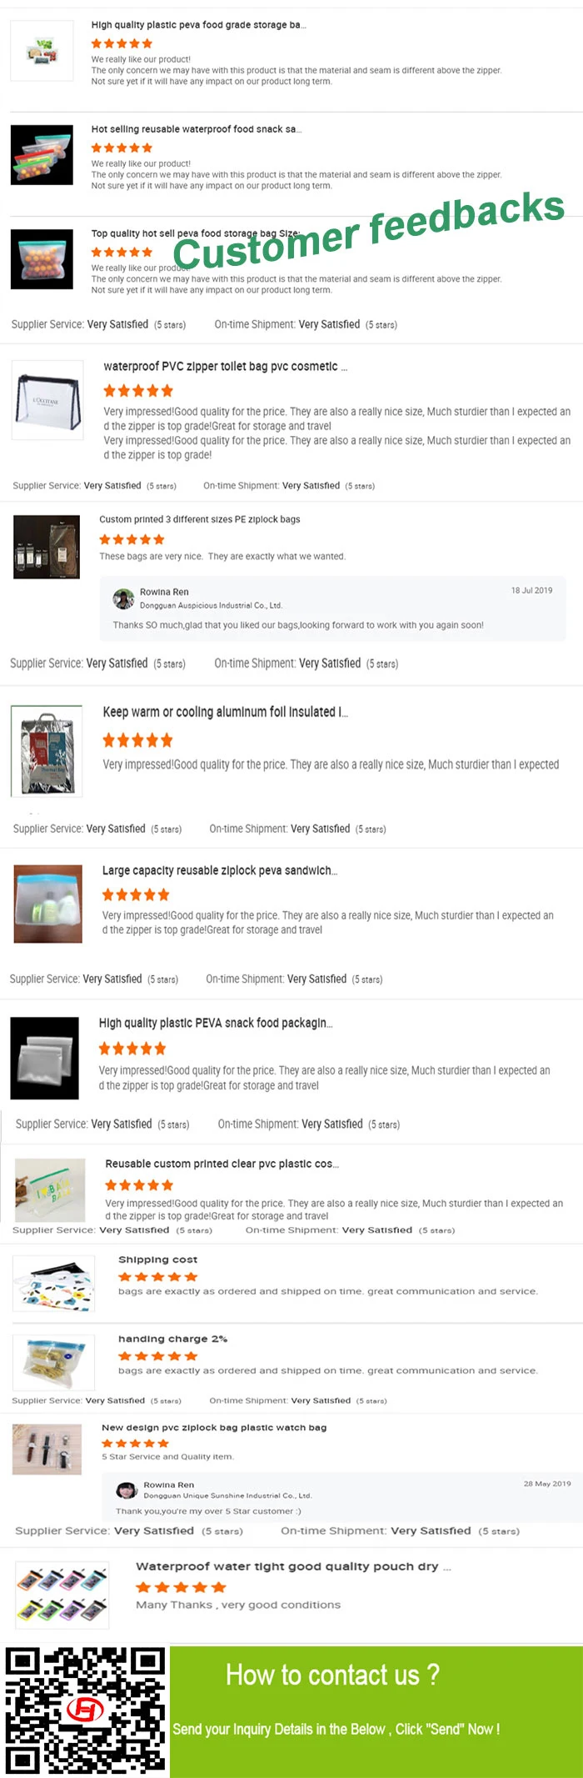
Task: Click stars under handing charge 2% review
Action: [x=157, y=1355]
